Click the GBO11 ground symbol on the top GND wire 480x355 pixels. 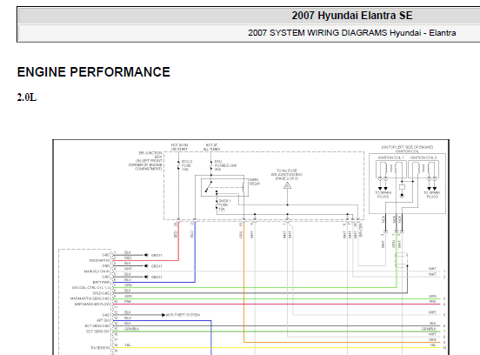coord(147,255)
